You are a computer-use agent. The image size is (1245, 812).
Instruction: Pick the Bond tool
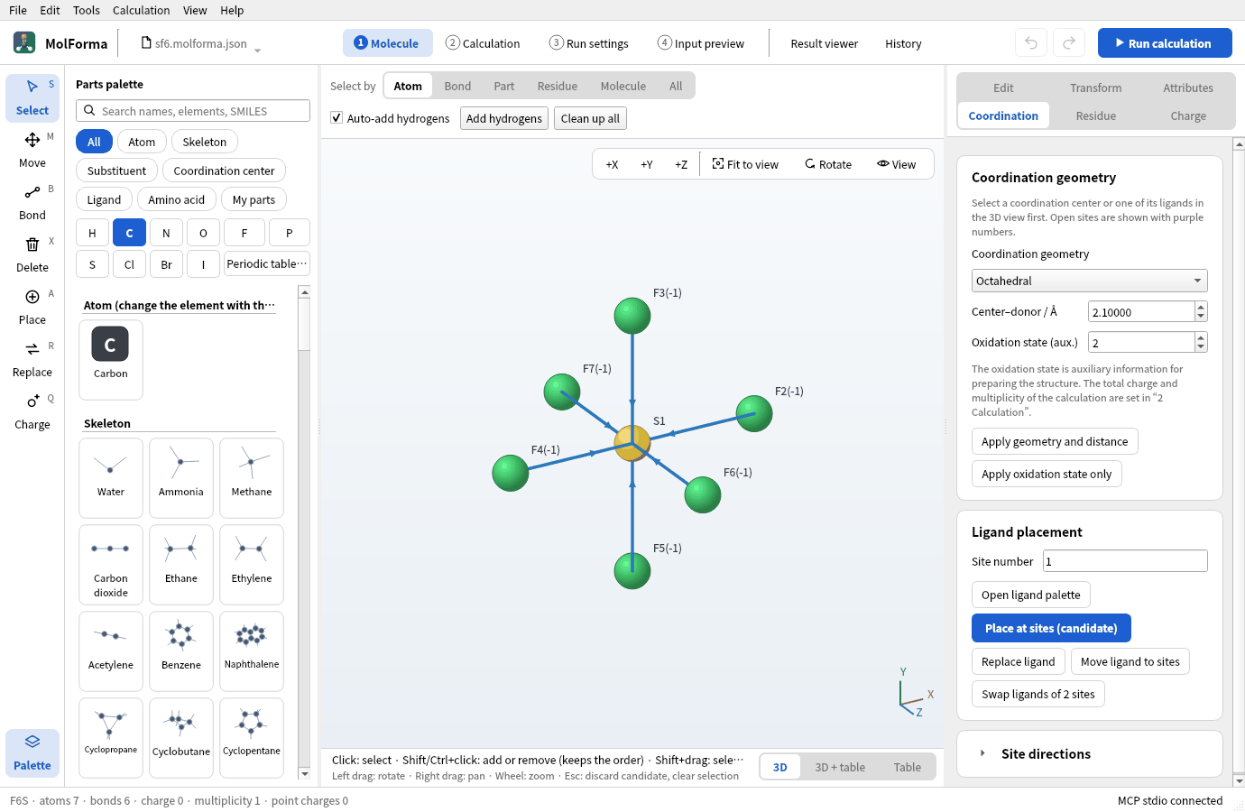(x=32, y=202)
